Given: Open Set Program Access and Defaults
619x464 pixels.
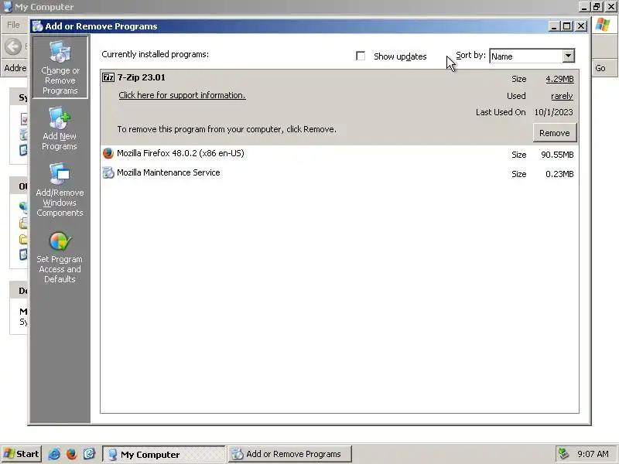Looking at the screenshot, I should coord(60,258).
